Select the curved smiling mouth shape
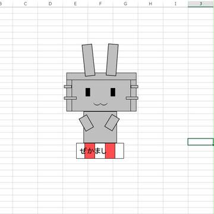214x214 pixels. (x=100, y=104)
